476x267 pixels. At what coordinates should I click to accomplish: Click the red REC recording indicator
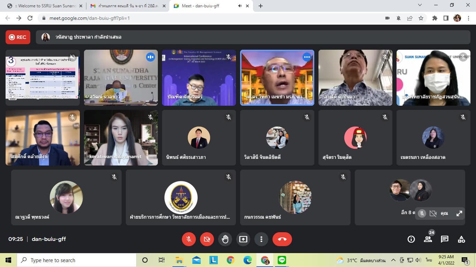pyautogui.click(x=18, y=37)
